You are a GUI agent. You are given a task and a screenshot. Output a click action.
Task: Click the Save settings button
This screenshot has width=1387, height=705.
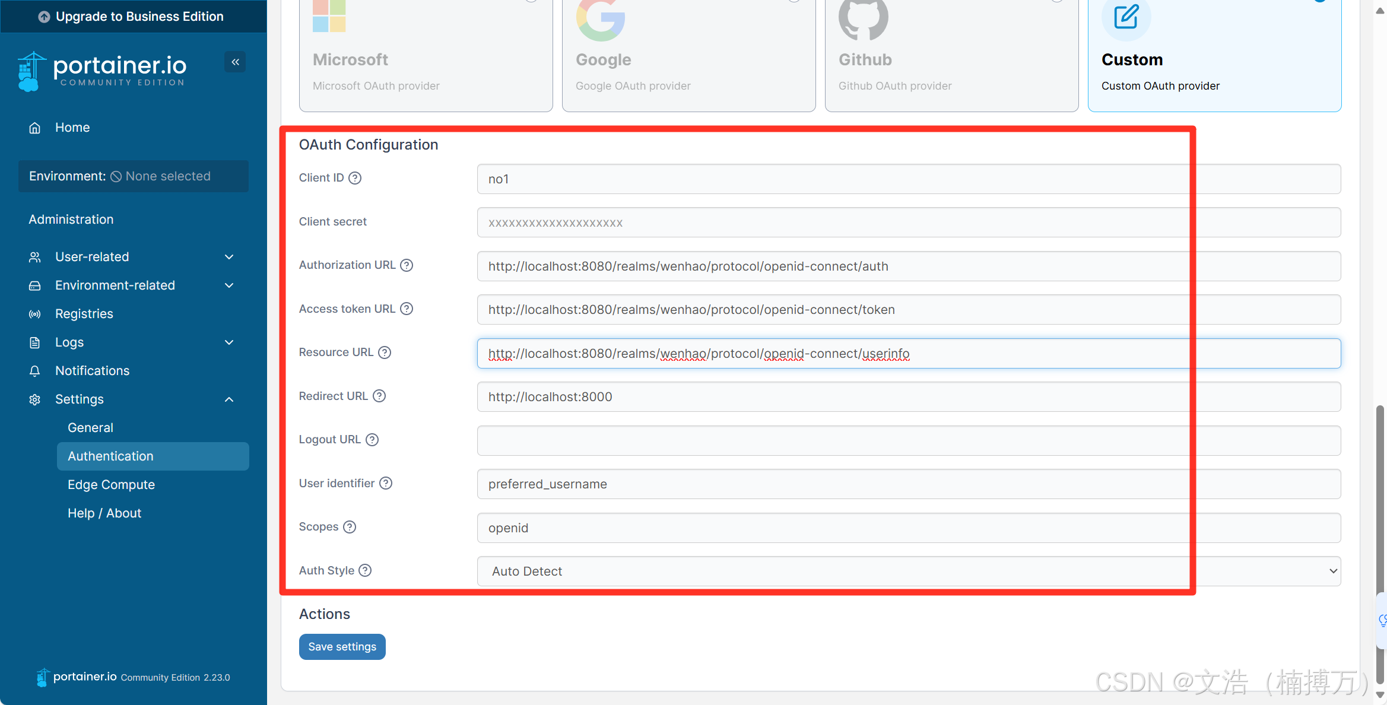click(x=342, y=647)
